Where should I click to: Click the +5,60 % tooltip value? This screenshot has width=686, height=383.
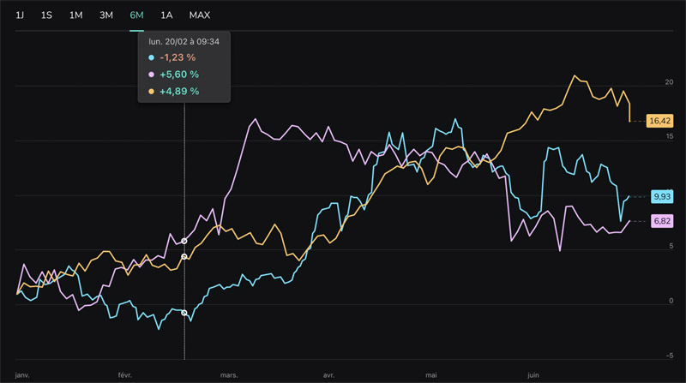coord(179,75)
